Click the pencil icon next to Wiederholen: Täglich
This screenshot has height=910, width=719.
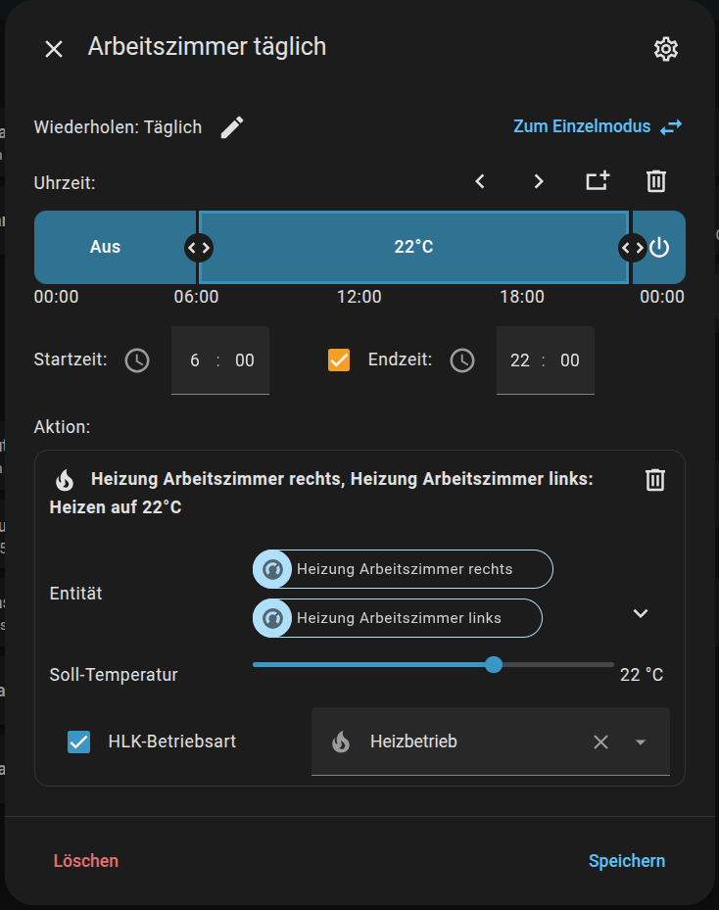click(232, 127)
